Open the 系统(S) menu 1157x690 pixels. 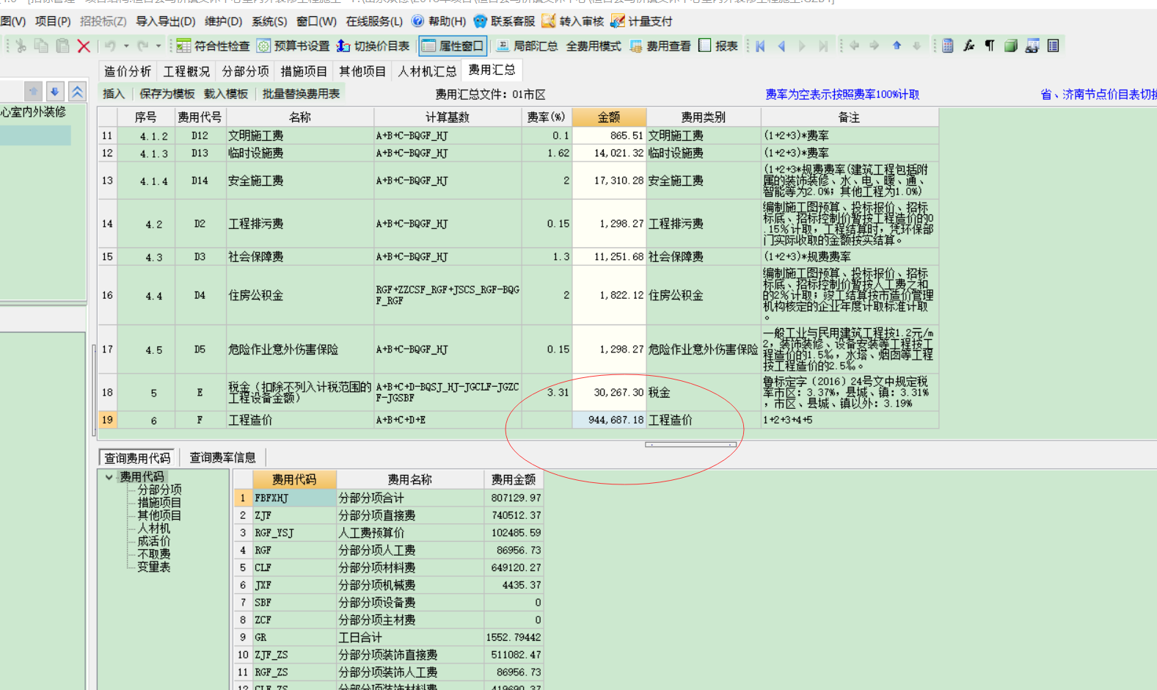269,21
